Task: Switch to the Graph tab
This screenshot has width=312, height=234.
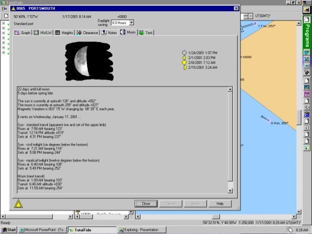Action: coord(23,33)
